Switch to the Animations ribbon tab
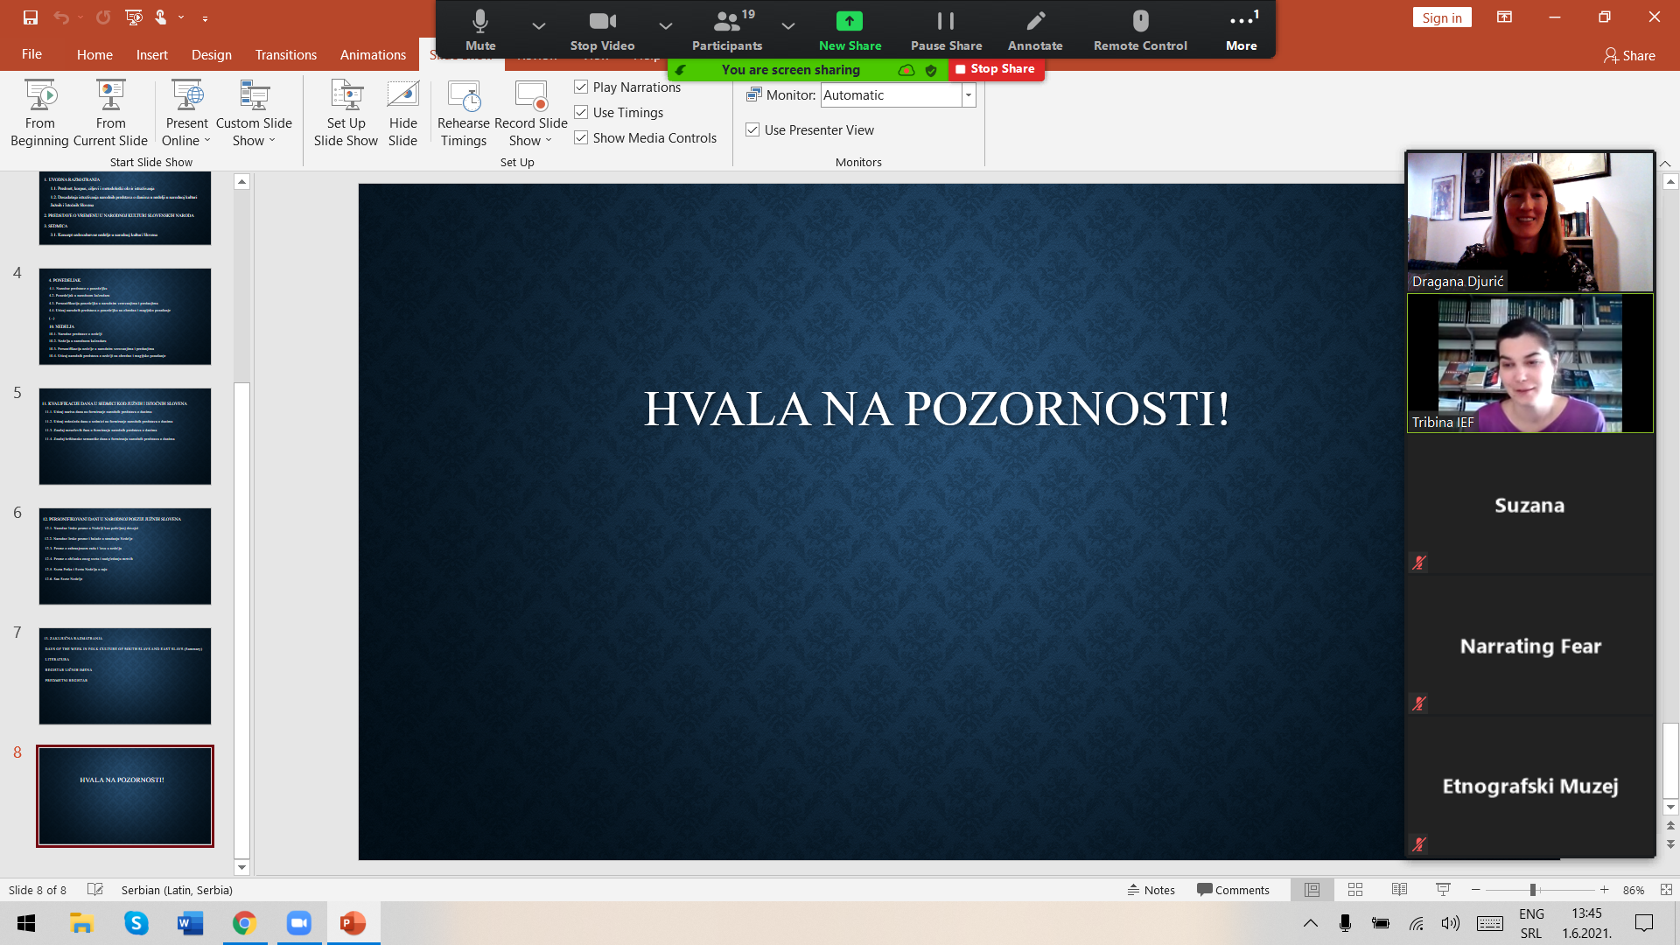 click(x=373, y=54)
